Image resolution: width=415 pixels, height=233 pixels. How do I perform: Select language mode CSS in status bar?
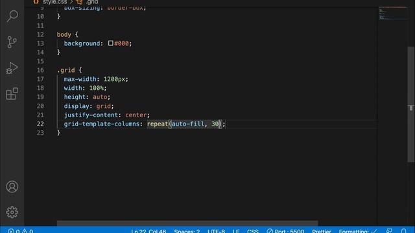point(253,231)
